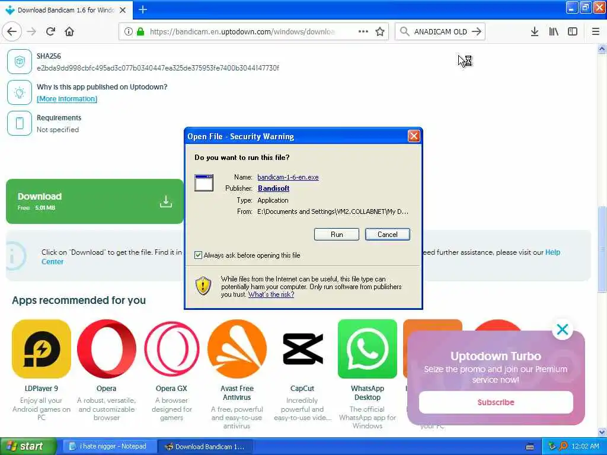Open the bandicam-1-6-en.exe file name link

[288, 177]
